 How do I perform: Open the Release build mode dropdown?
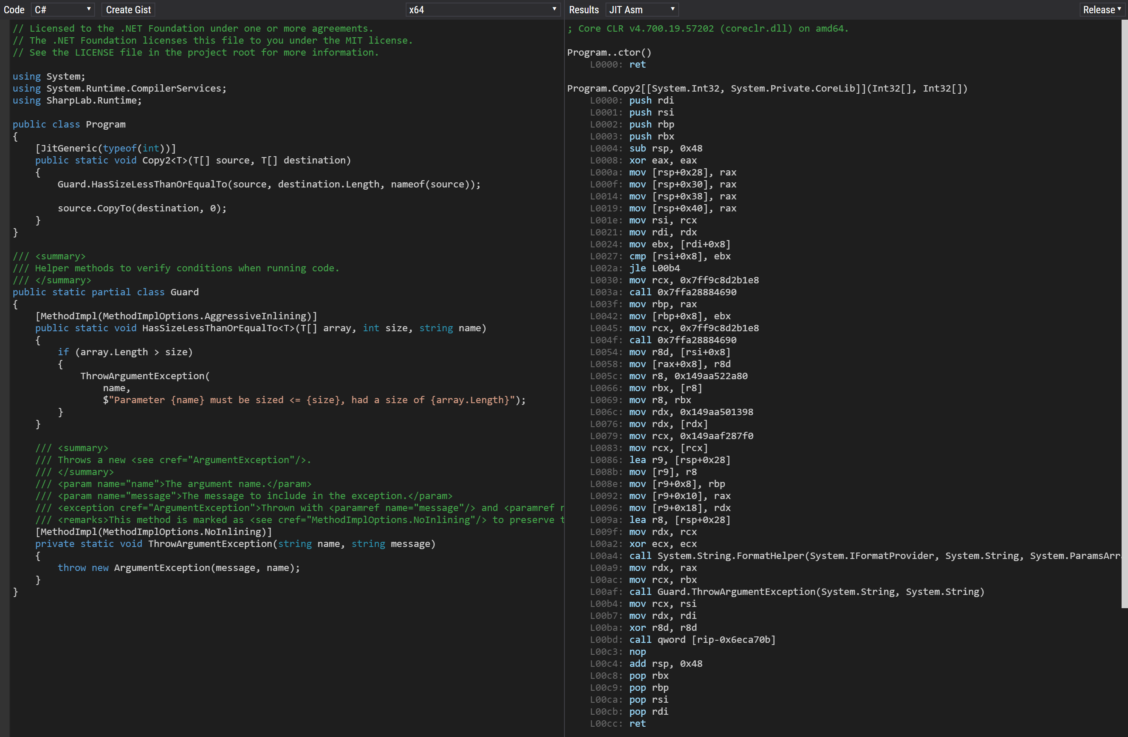pos(1101,9)
